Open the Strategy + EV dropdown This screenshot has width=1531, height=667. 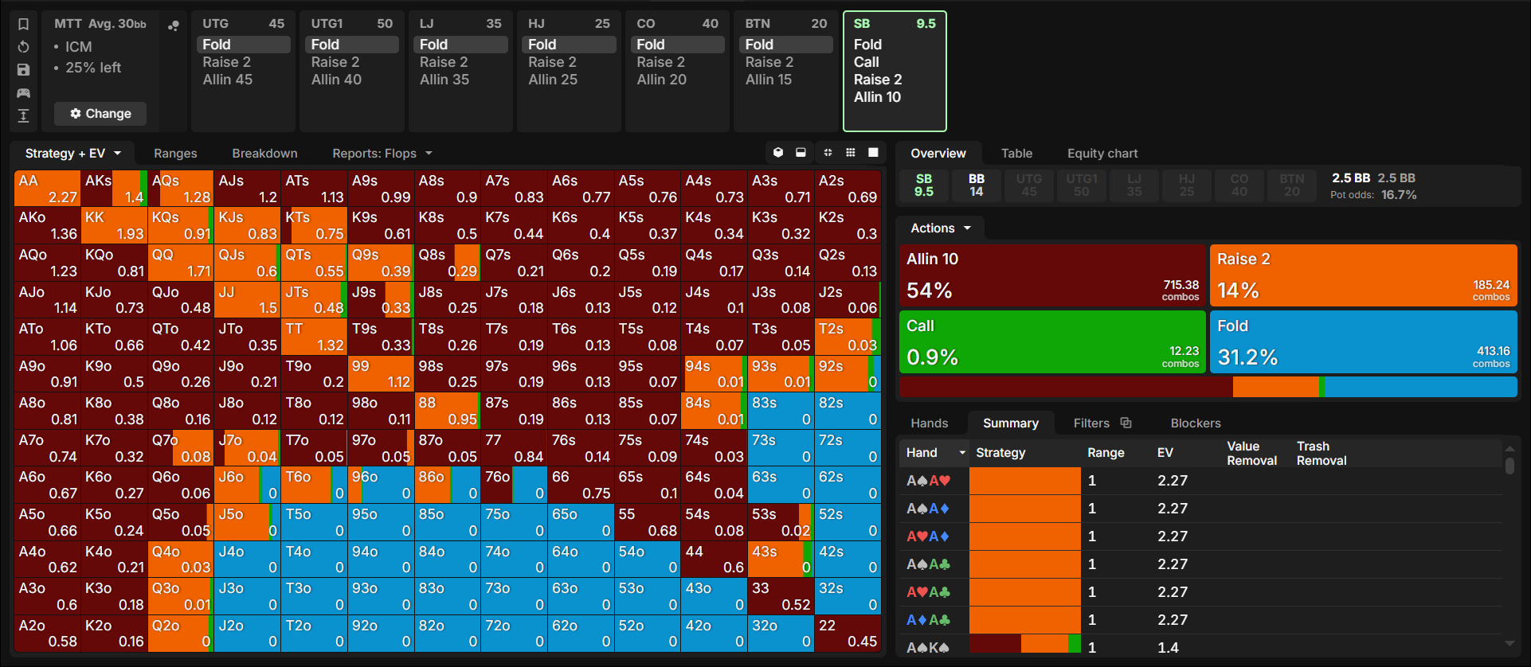click(x=72, y=153)
